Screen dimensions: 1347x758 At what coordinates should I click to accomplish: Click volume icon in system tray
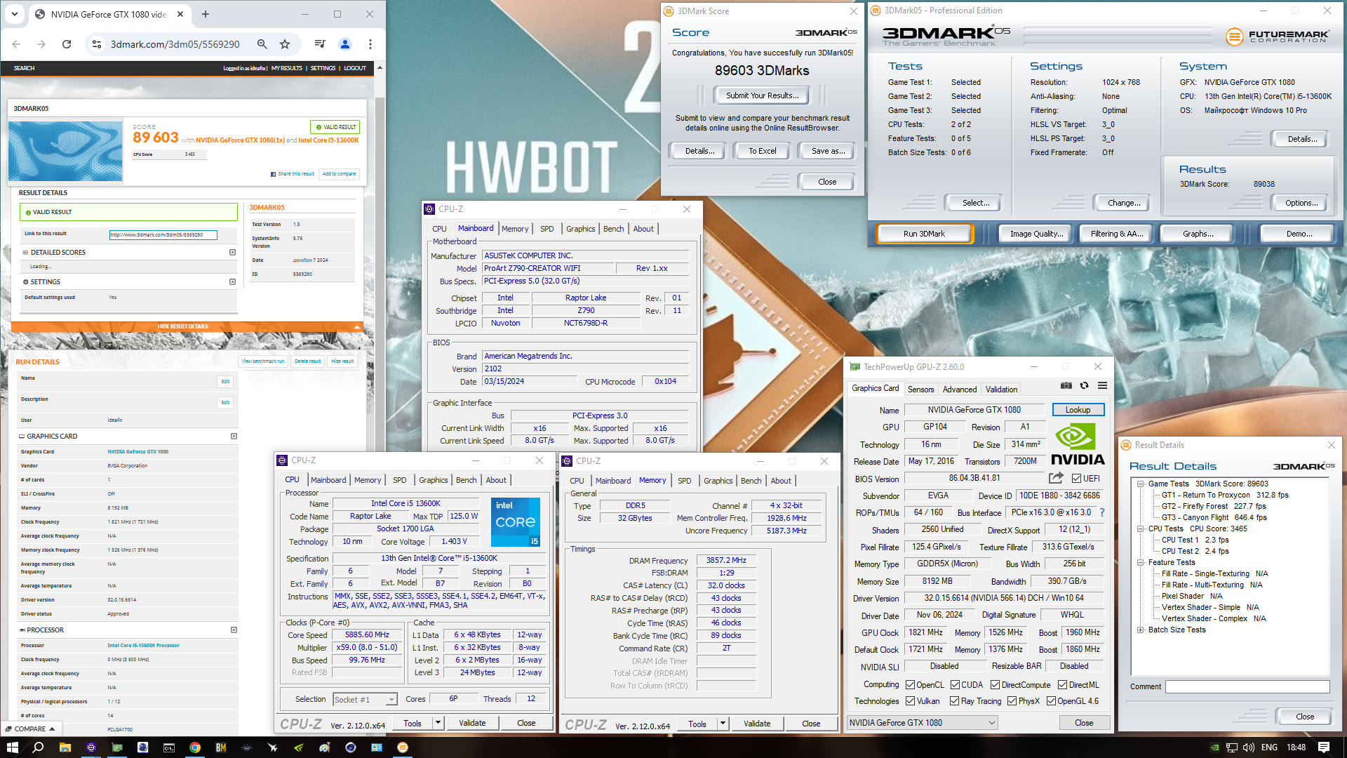[x=1249, y=747]
